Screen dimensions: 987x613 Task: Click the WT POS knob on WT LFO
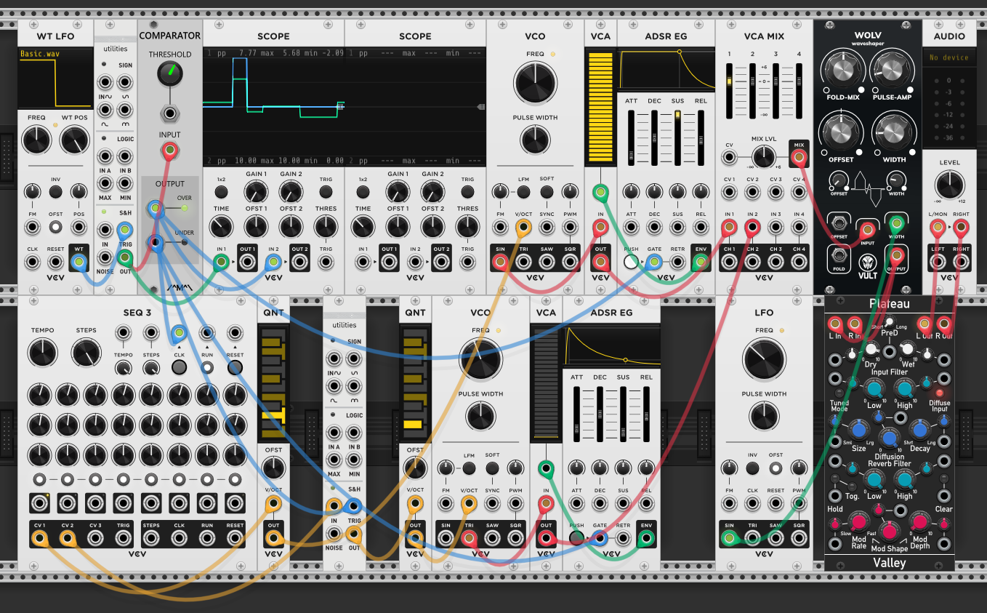(74, 140)
